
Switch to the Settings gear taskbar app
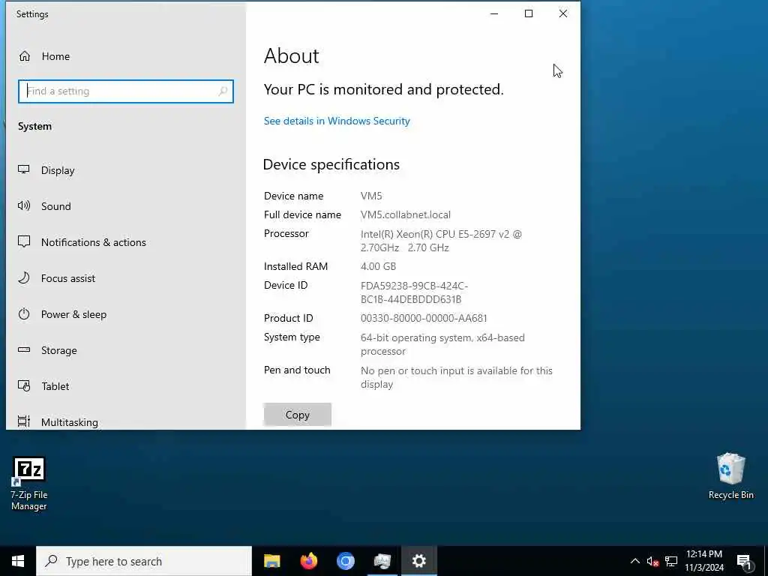coord(418,561)
